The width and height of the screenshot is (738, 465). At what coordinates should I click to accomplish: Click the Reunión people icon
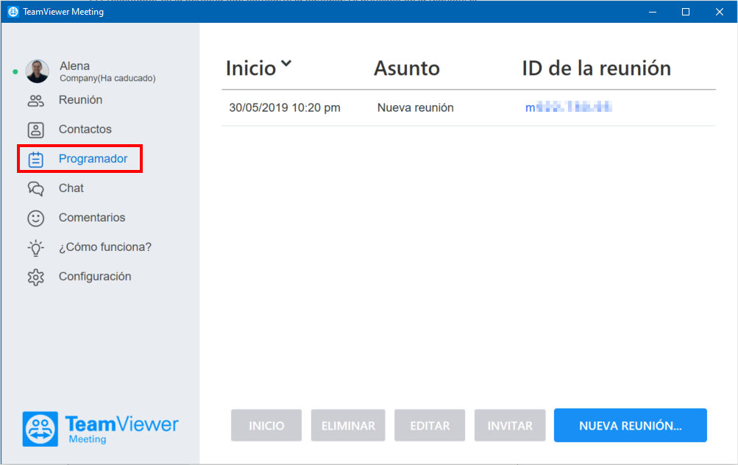point(36,100)
